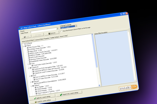The height and width of the screenshot is (104, 157).
Task: Uncheck Monkey Audio Decoder checkbox
Action: pyautogui.click(x=29, y=60)
